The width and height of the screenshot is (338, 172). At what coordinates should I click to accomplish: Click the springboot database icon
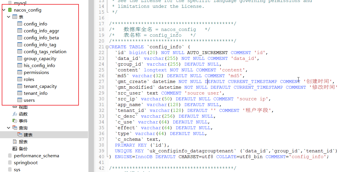click(10, 162)
